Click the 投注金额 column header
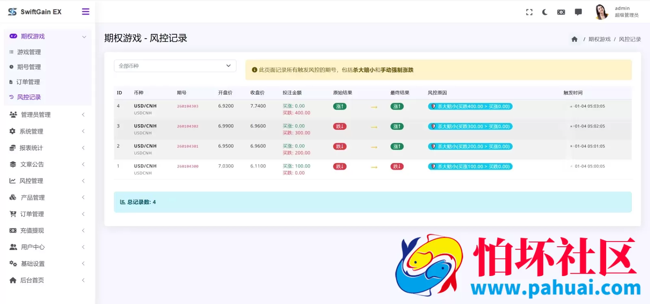The image size is (650, 304). pyautogui.click(x=292, y=93)
